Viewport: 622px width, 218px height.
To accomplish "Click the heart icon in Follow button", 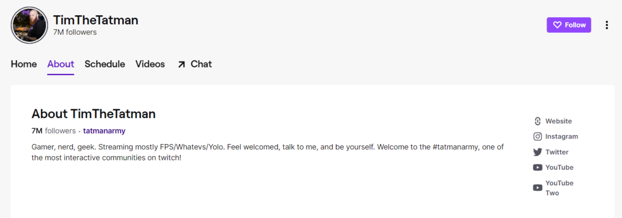I will [x=557, y=25].
